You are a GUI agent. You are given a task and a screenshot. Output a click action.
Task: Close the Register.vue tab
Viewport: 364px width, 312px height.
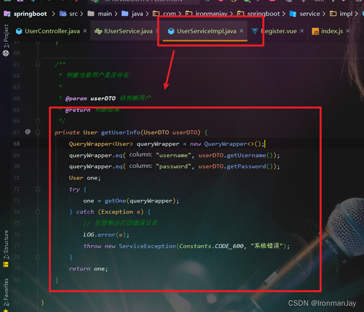[302, 31]
